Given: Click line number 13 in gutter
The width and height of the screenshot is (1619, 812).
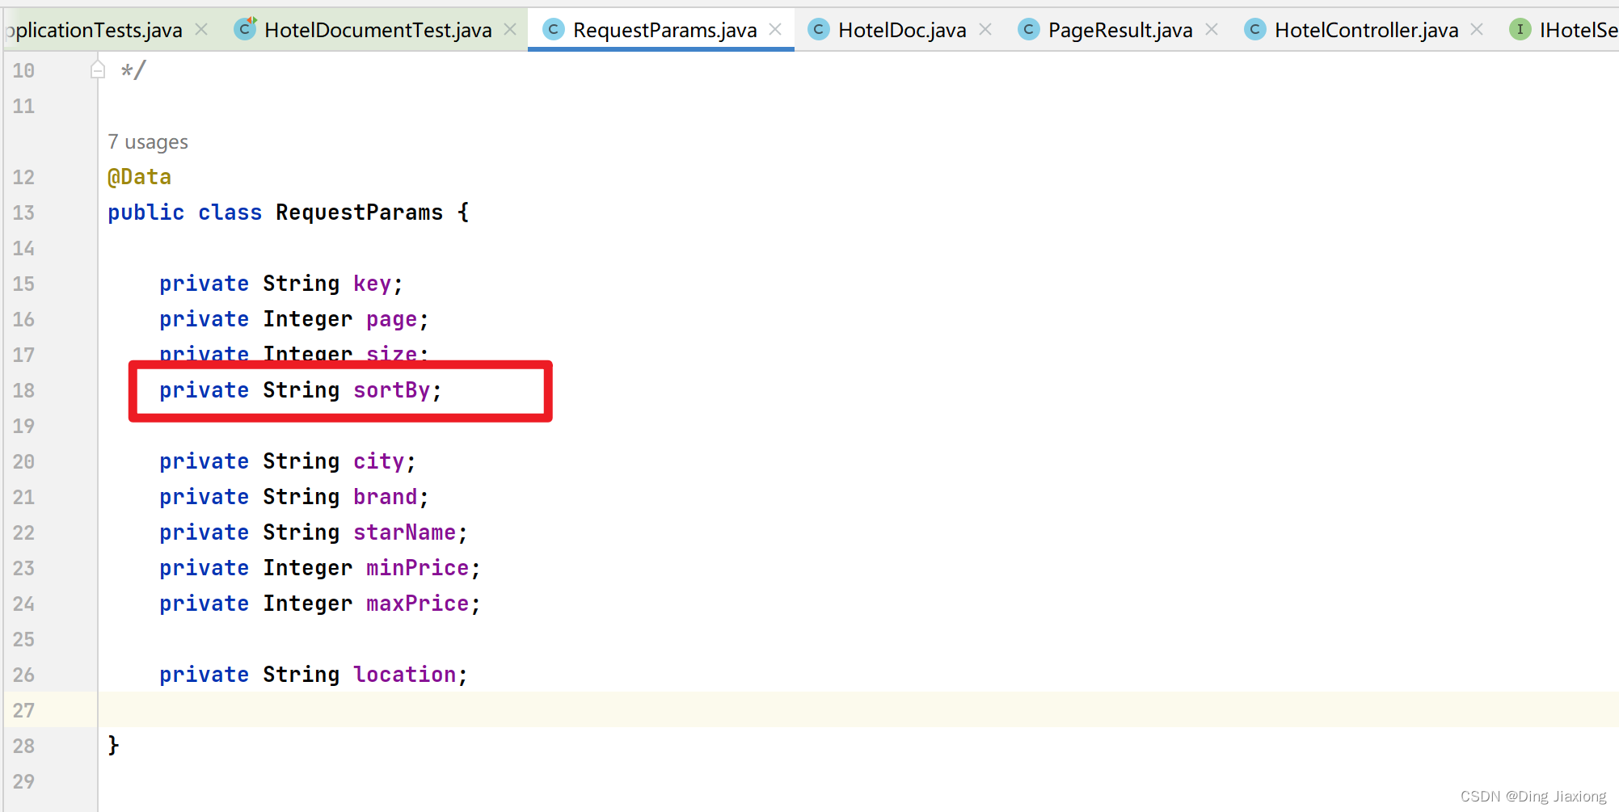Looking at the screenshot, I should [23, 212].
